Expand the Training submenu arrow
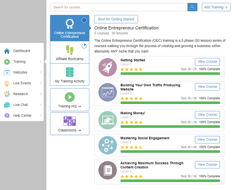232x190 pixels. 40,62
